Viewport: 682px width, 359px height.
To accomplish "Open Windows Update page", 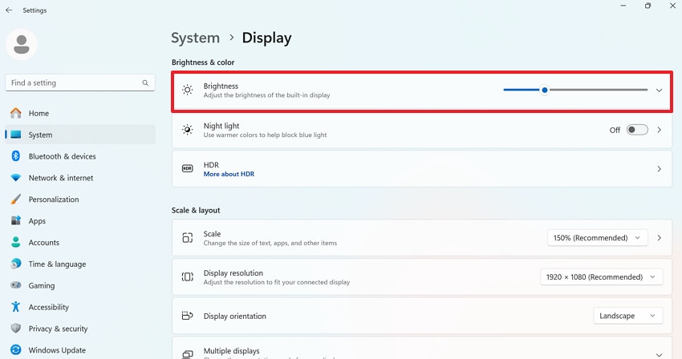I will point(80,350).
